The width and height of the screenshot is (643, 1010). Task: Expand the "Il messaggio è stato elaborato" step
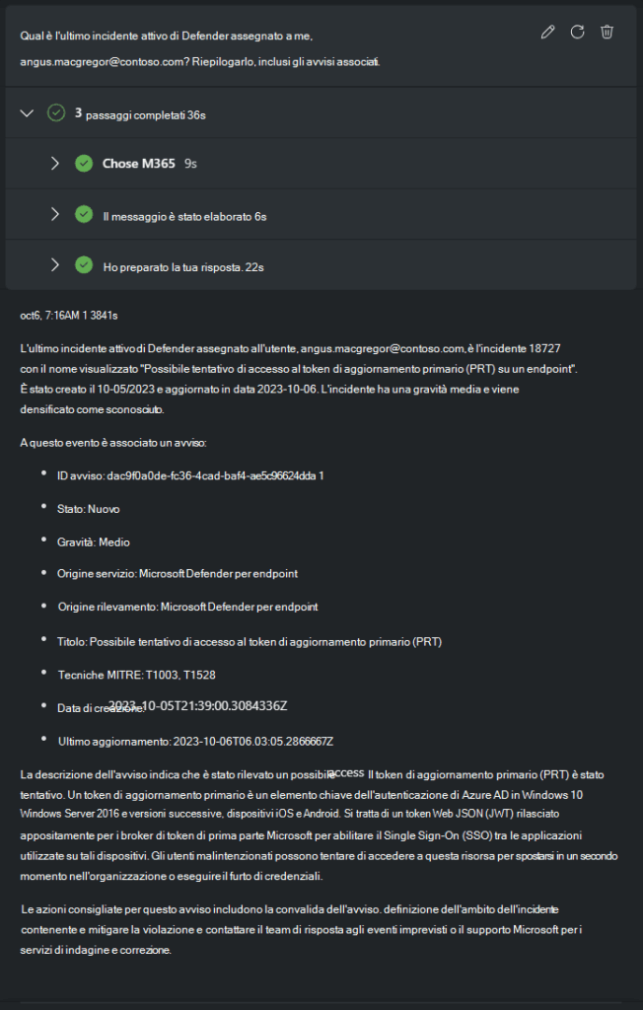pos(56,214)
